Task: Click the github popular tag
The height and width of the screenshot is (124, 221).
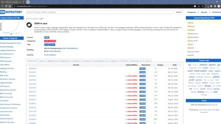Action: pos(216,77)
